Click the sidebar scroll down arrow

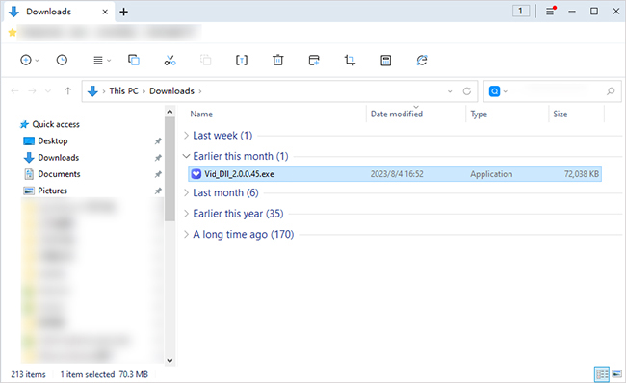tap(170, 361)
